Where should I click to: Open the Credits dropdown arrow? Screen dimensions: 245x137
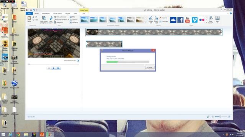point(78,22)
